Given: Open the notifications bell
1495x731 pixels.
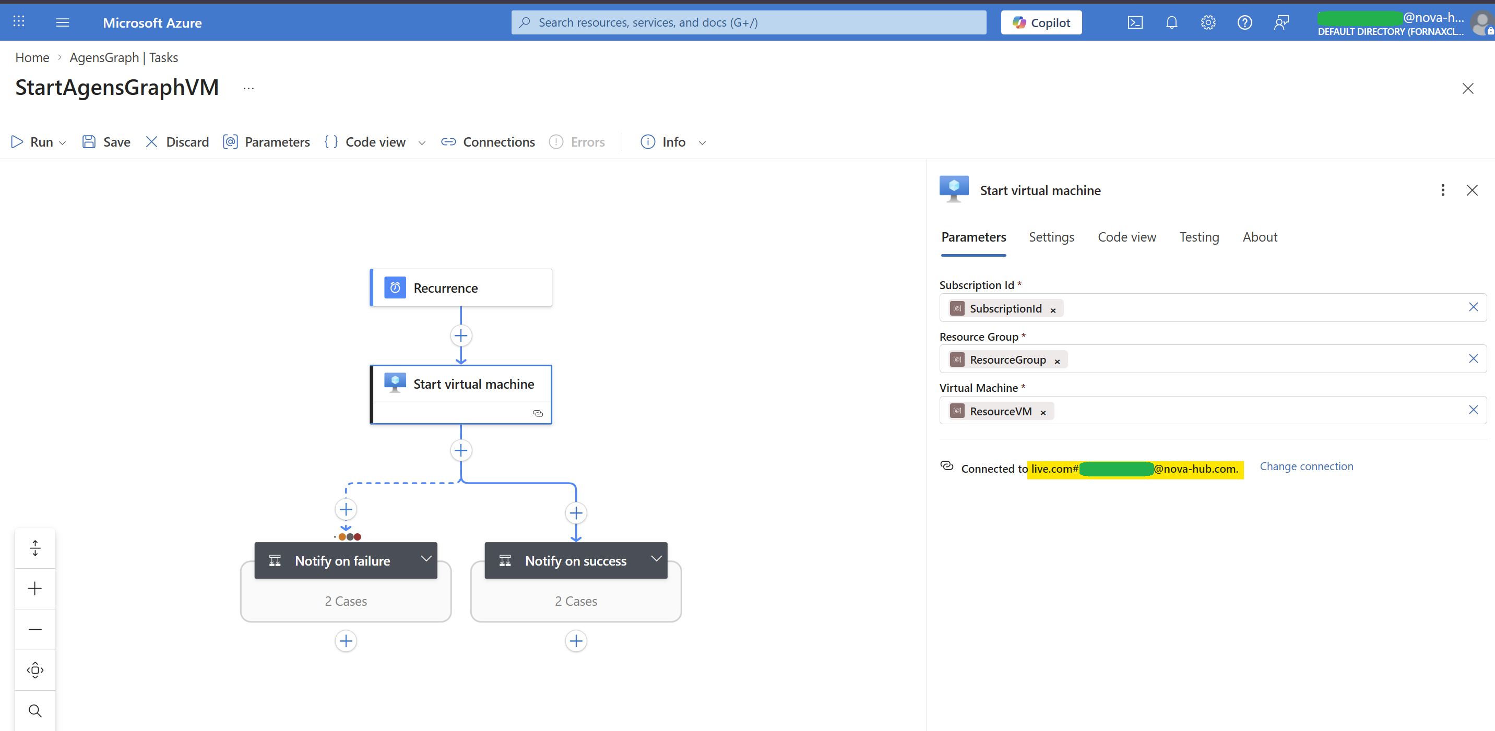Looking at the screenshot, I should [1172, 22].
